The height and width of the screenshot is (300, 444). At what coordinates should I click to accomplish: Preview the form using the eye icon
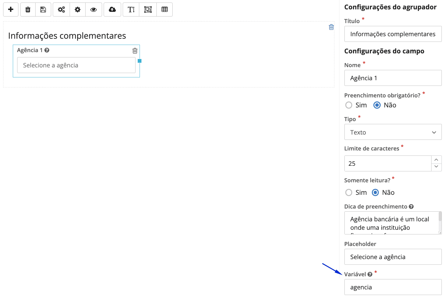tap(93, 10)
